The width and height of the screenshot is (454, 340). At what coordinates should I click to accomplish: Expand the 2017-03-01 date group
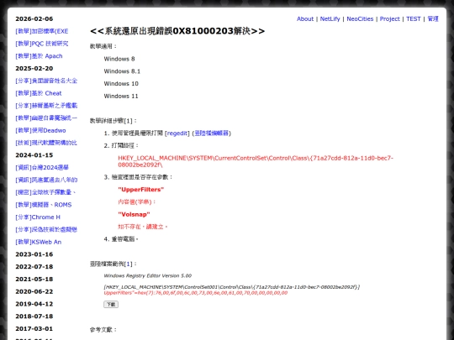[x=34, y=329]
